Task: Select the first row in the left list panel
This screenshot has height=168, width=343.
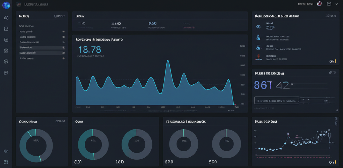Action: (42, 26)
